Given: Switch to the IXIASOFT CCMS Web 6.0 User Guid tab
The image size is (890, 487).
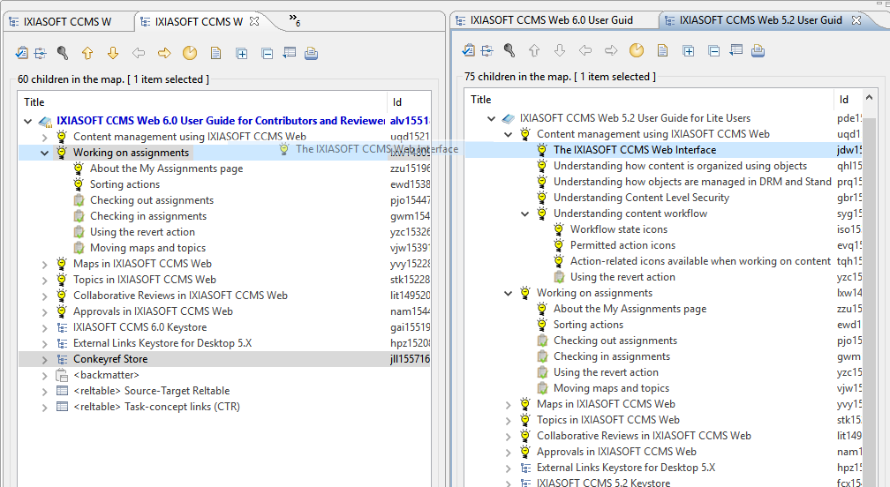Looking at the screenshot, I should [x=551, y=19].
